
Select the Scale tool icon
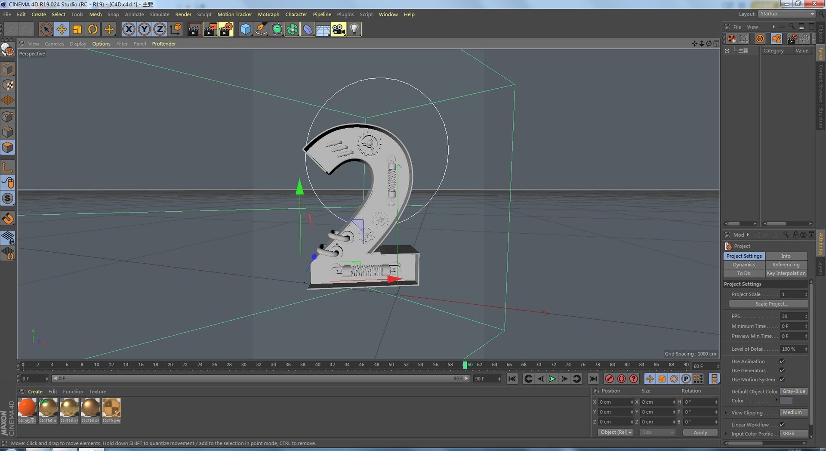pos(77,29)
